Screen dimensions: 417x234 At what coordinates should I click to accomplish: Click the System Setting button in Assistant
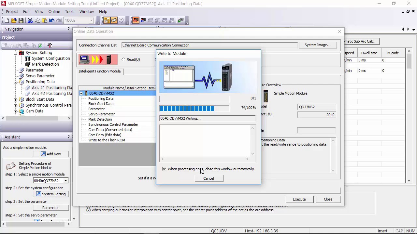coord(51,194)
